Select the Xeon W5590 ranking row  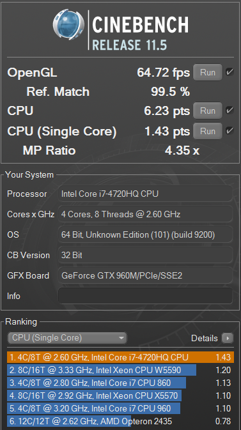click(x=120, y=370)
